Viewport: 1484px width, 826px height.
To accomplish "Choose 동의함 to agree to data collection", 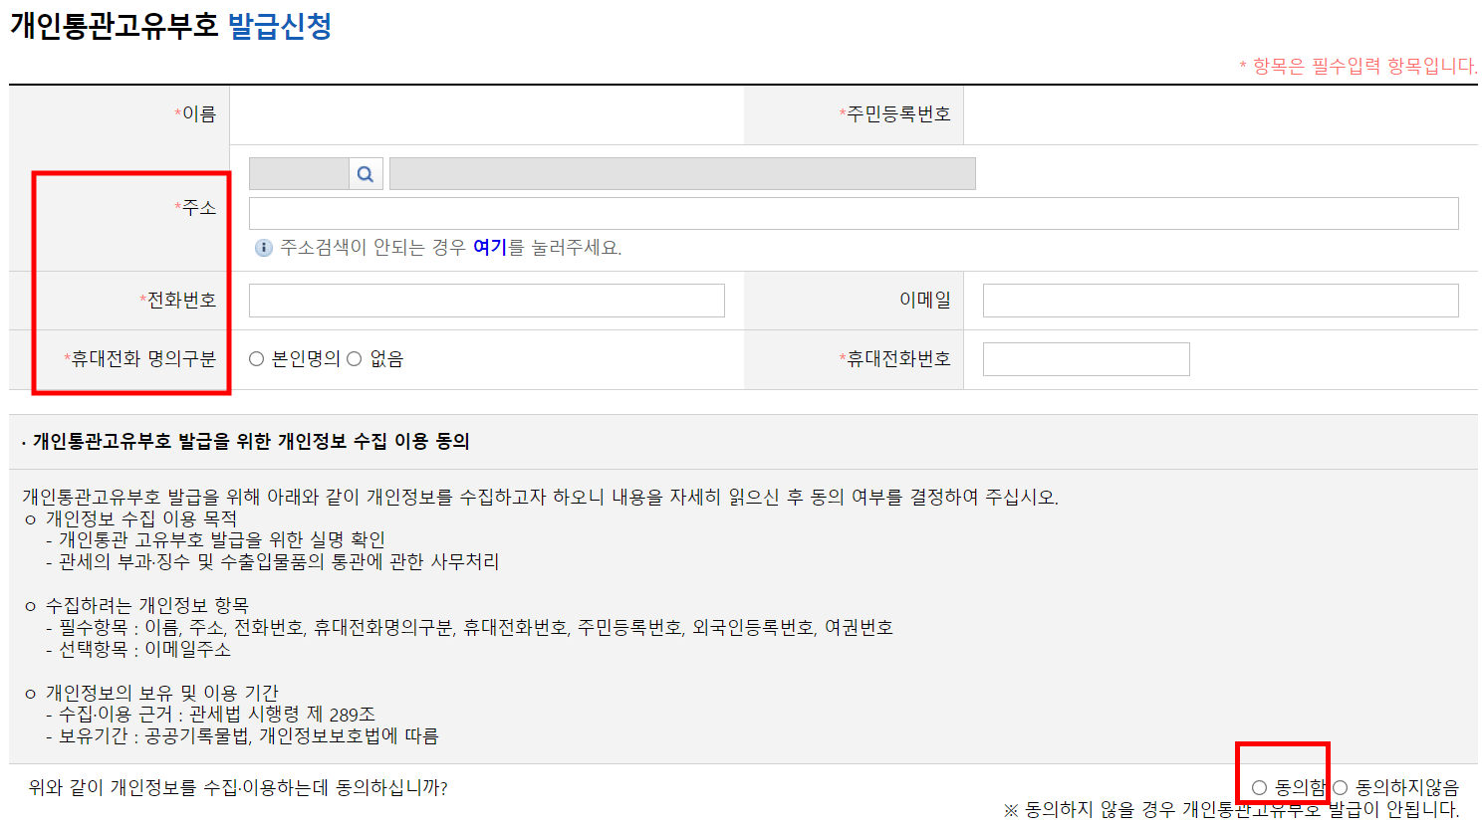I will click(x=1261, y=786).
